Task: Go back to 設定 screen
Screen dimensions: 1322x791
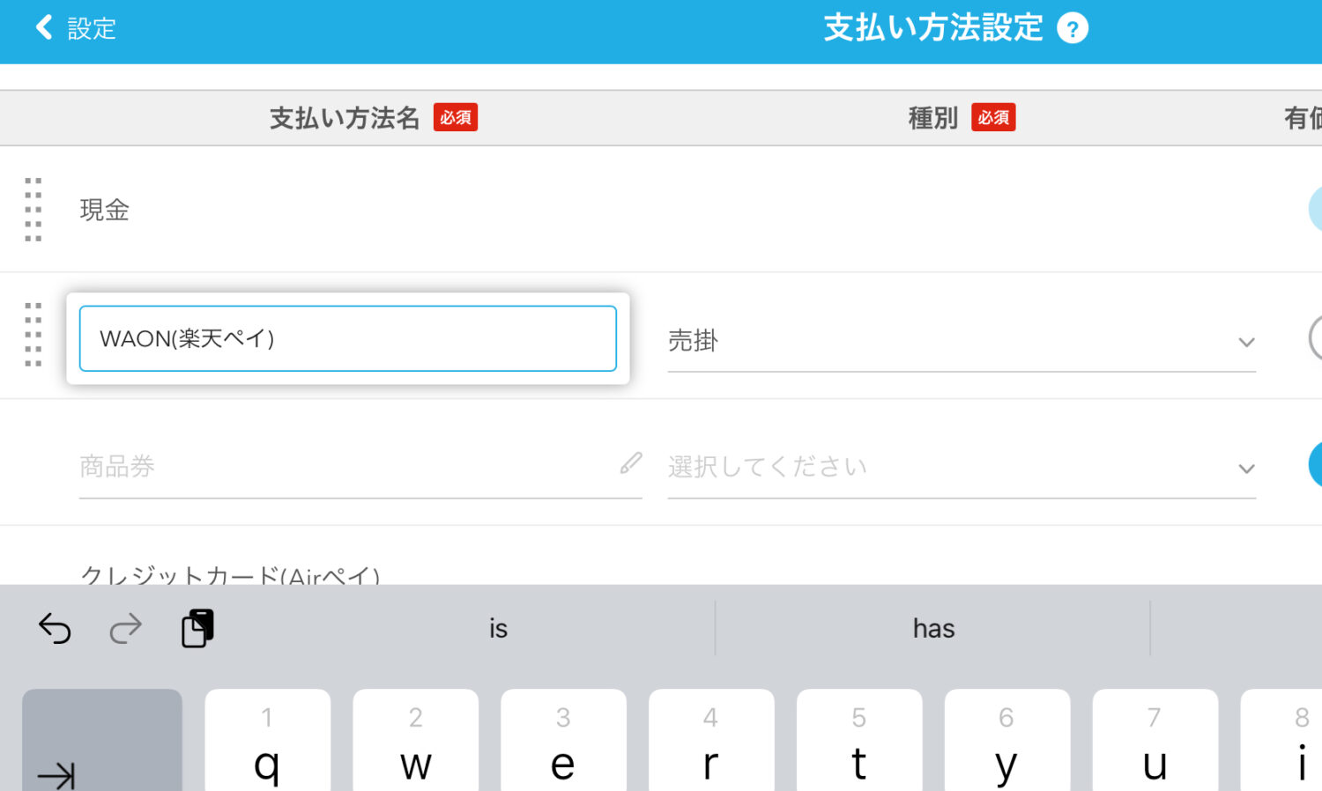Action: pos(75,28)
